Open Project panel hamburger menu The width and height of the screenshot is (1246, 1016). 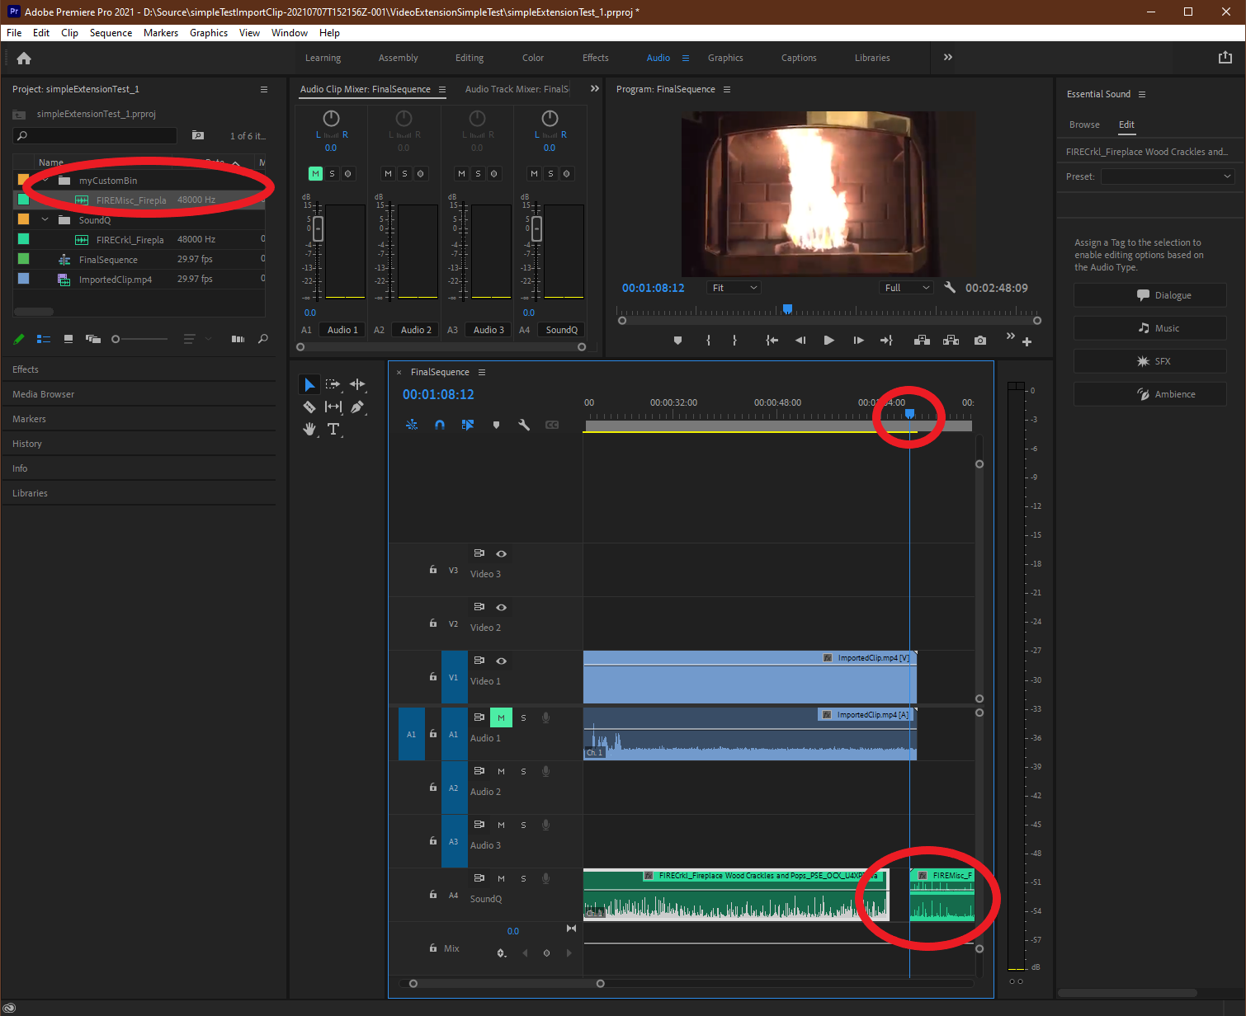click(x=264, y=89)
